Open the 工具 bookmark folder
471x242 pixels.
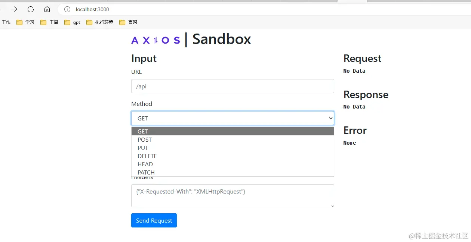coord(49,22)
